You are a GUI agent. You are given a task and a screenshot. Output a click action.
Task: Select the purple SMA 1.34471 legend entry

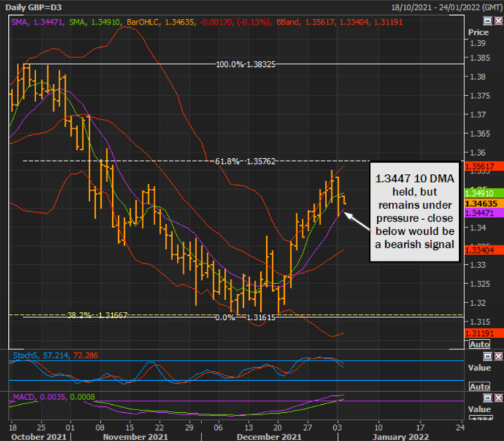(37, 22)
